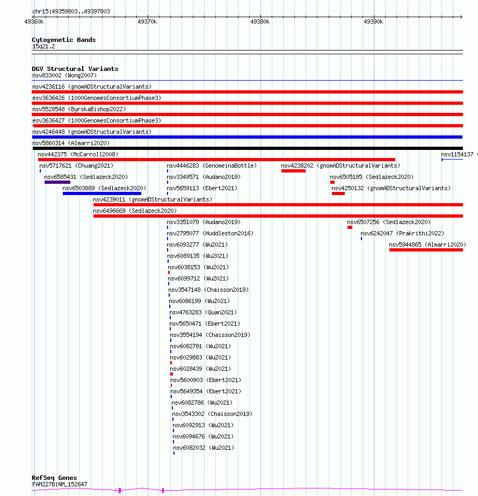Click nsv3351078 (Audano2019) label
The image size is (478, 496).
pos(204,222)
